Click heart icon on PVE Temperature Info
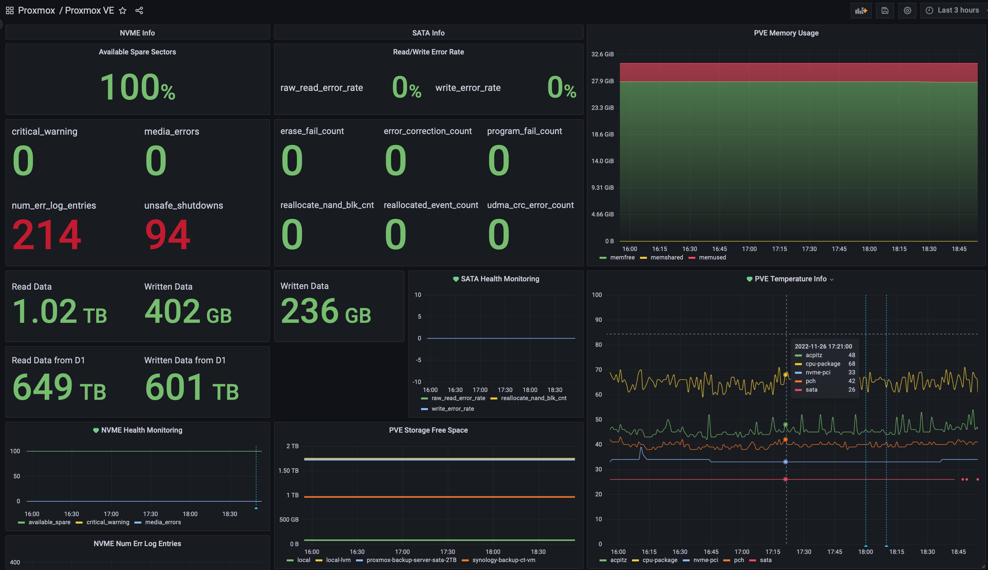The height and width of the screenshot is (570, 988). (x=749, y=279)
